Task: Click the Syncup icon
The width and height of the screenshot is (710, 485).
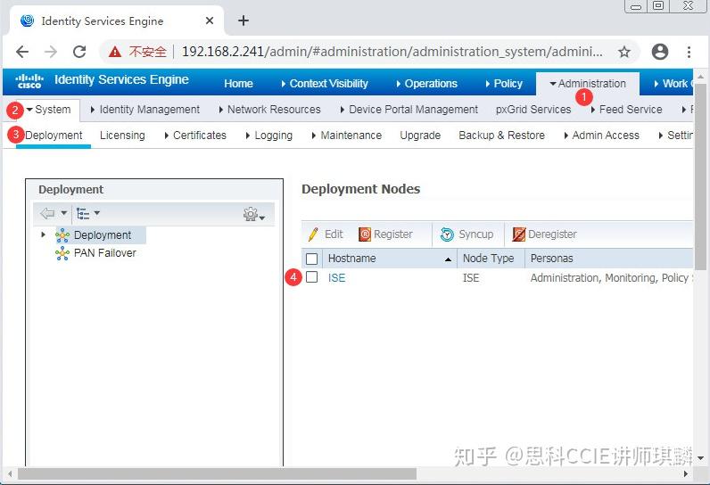Action: pyautogui.click(x=447, y=234)
